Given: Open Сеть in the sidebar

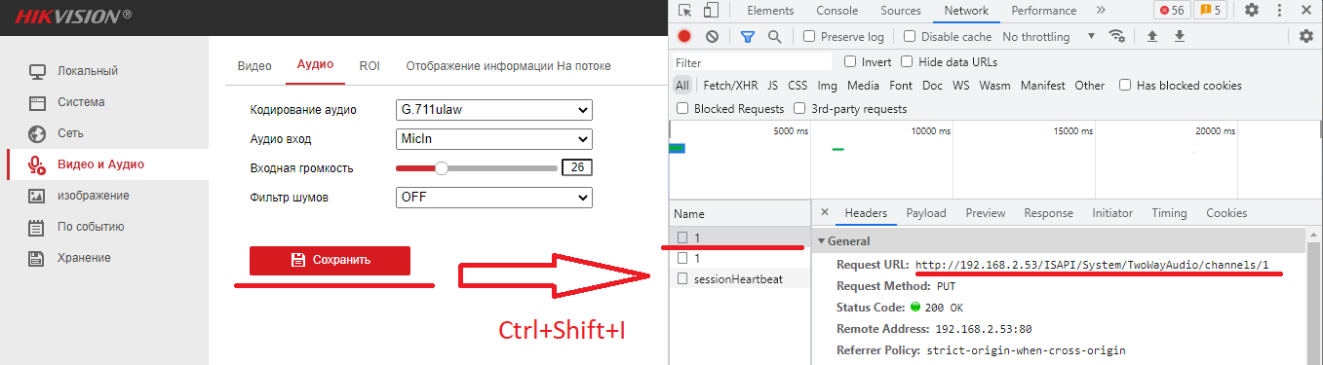Looking at the screenshot, I should [70, 133].
